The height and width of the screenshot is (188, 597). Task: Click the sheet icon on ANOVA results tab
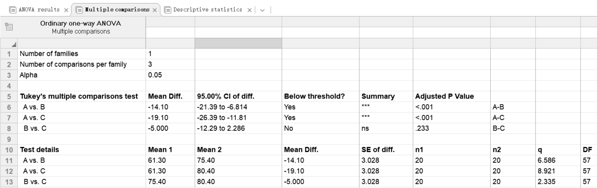point(13,10)
